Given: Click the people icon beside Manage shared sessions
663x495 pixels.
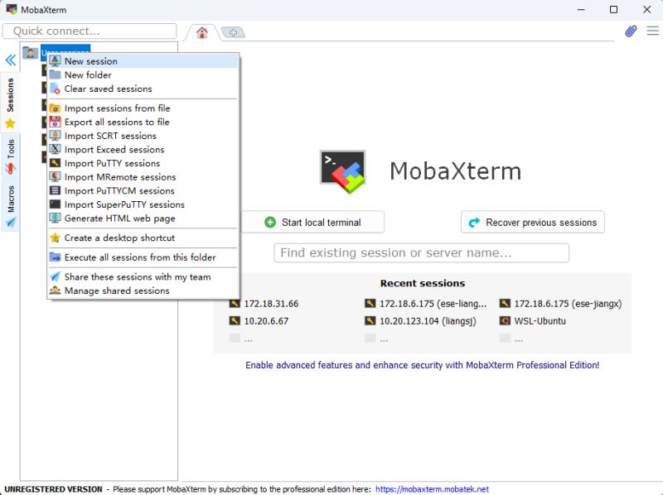Looking at the screenshot, I should coord(55,291).
